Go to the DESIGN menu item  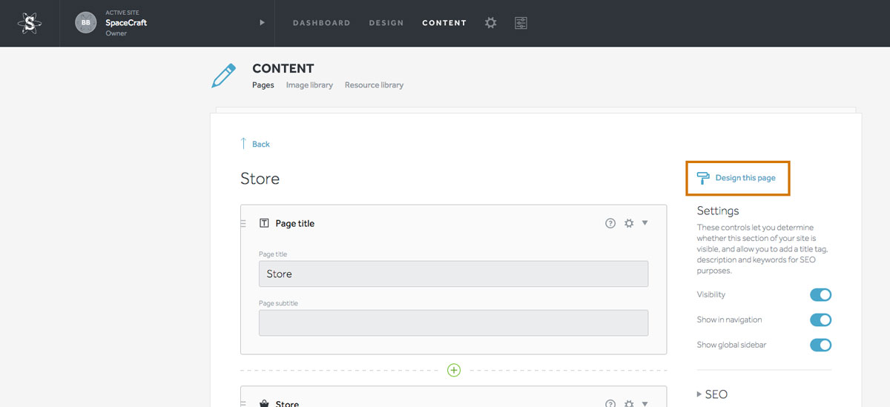click(386, 23)
